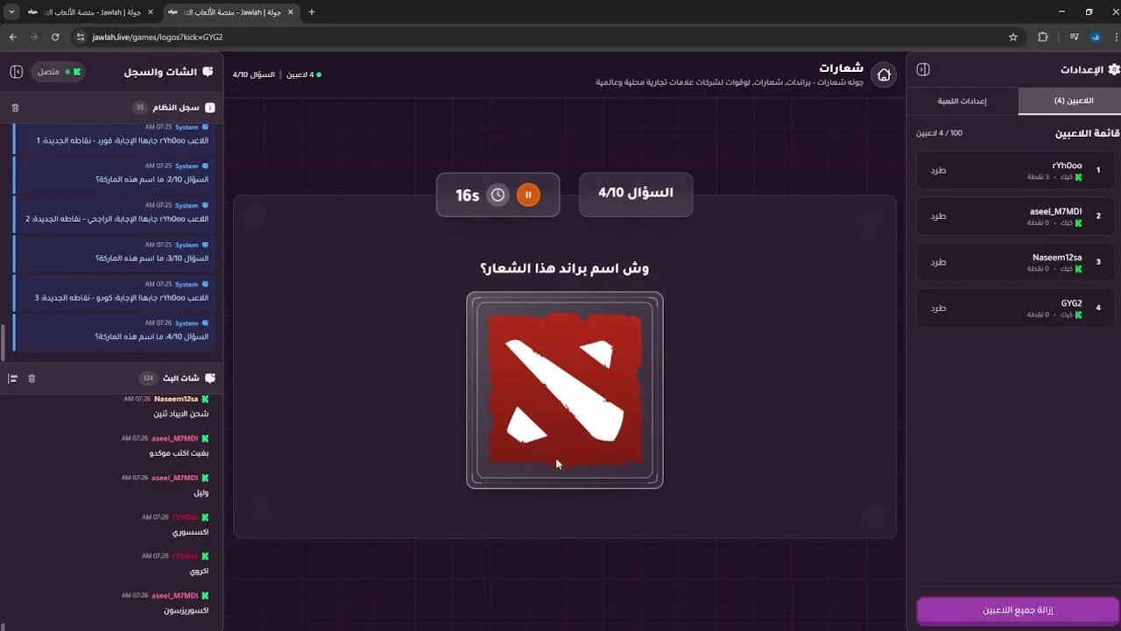Click the clock icon next to 16s
1121x631 pixels.
(497, 195)
